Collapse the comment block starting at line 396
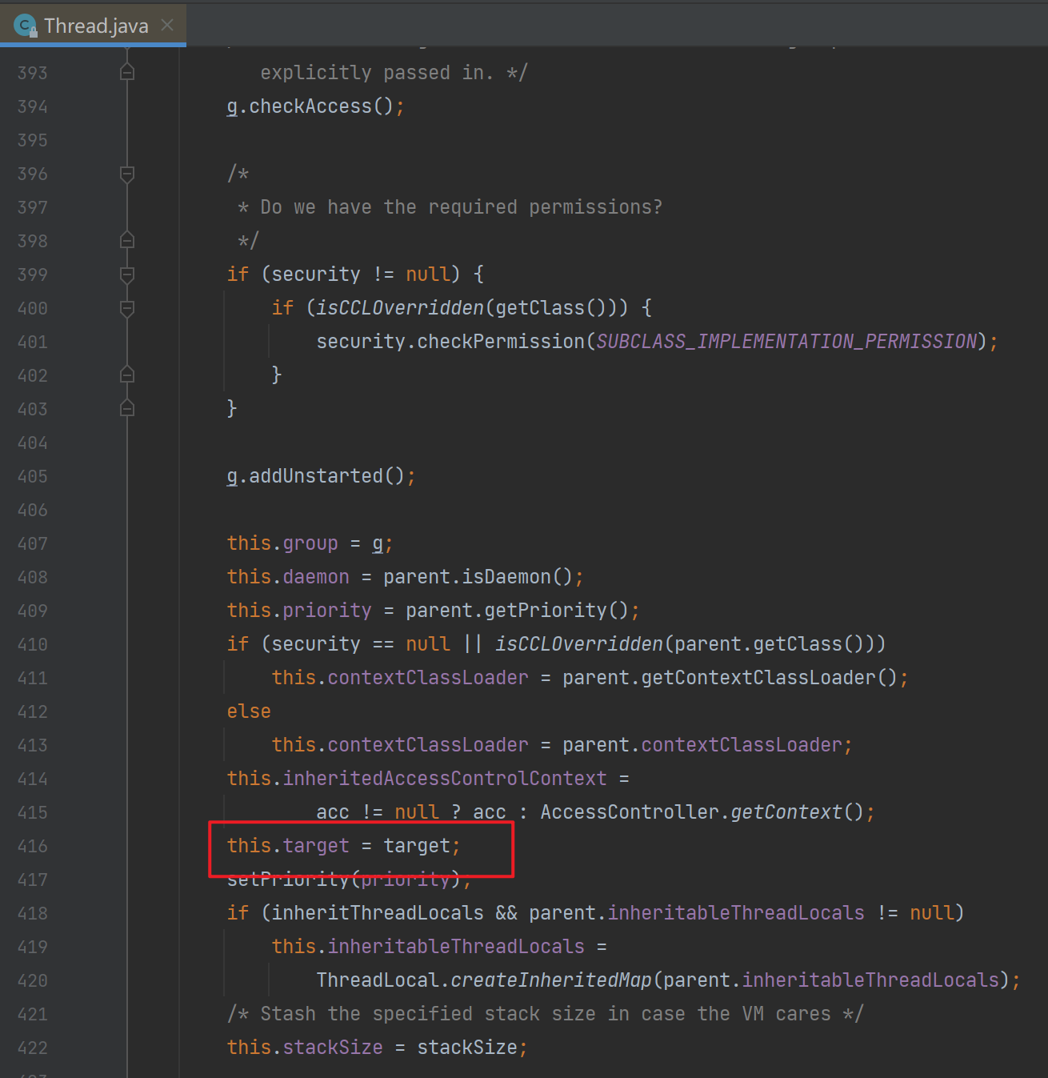Viewport: 1048px width, 1078px height. pyautogui.click(x=126, y=174)
